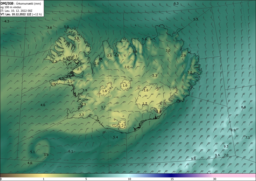Viewport: 256px width, 181px height.
Task: Select the 4.9 value on the map
Action: [x=116, y=55]
